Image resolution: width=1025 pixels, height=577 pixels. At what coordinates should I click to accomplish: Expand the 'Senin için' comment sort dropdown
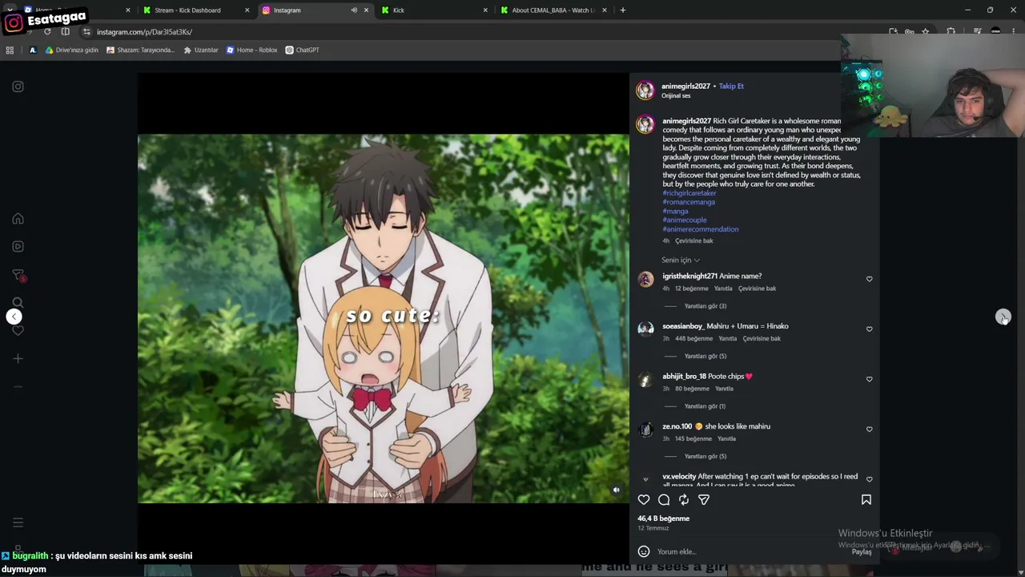coord(681,260)
